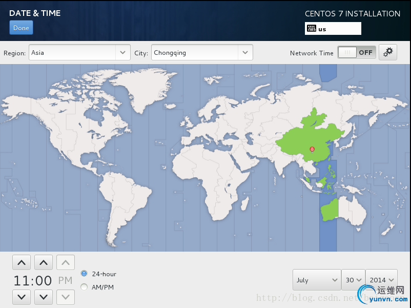This screenshot has height=308, width=411.
Task: Click the disabled AM/PM up arrow
Action: tap(66, 262)
